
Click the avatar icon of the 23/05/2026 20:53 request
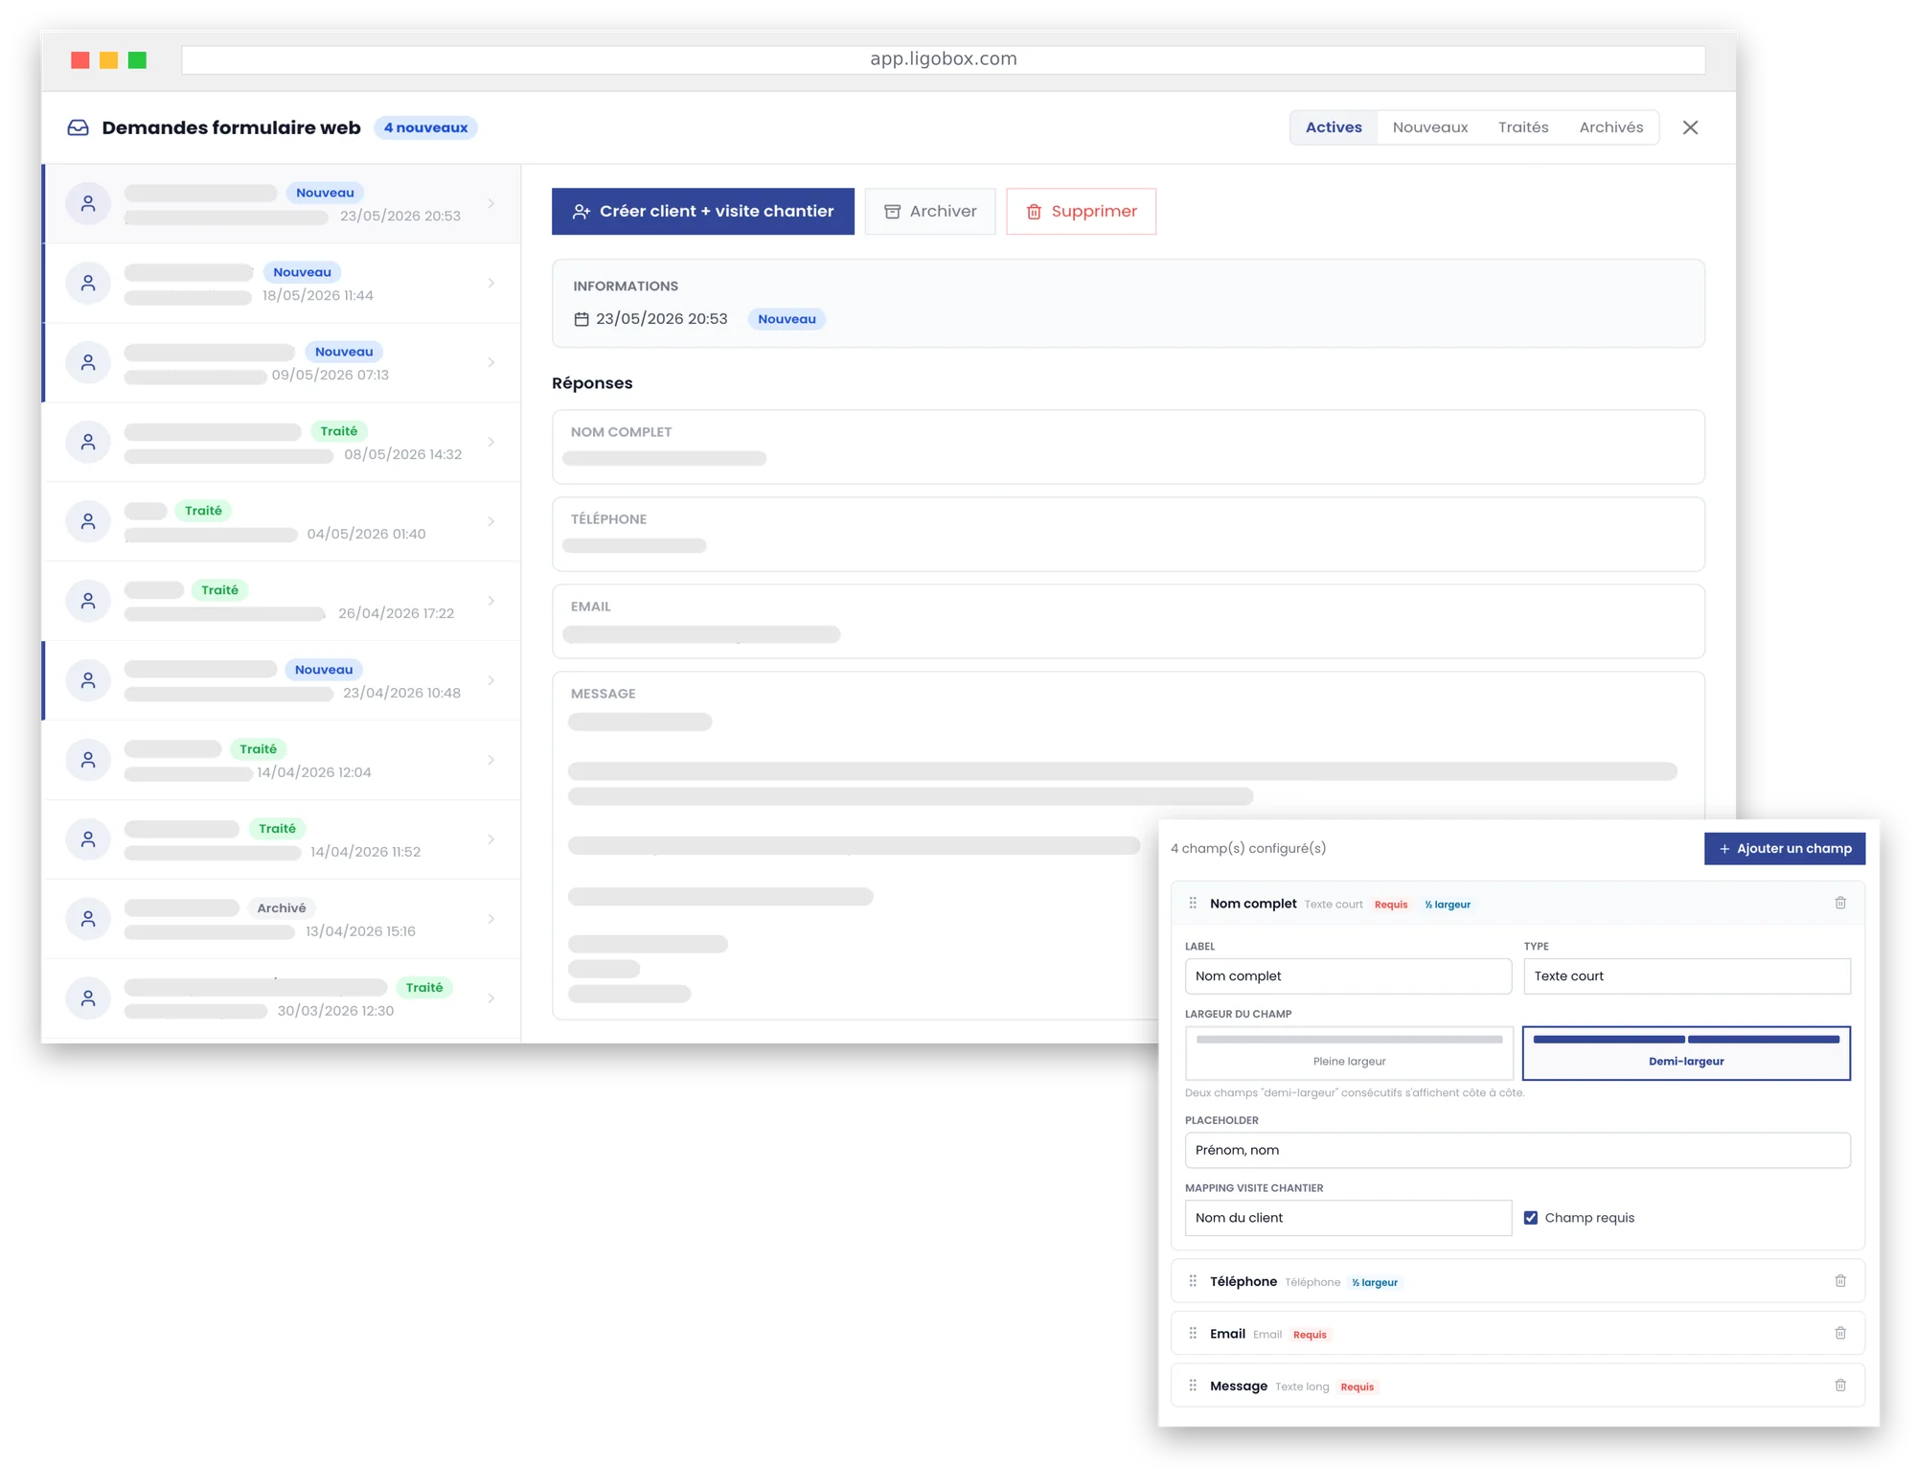tap(88, 203)
